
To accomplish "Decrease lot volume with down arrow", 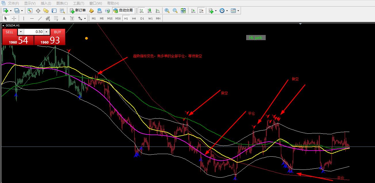I will click(21, 32).
